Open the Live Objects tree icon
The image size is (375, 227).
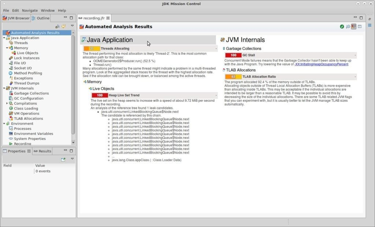click(x=14, y=53)
